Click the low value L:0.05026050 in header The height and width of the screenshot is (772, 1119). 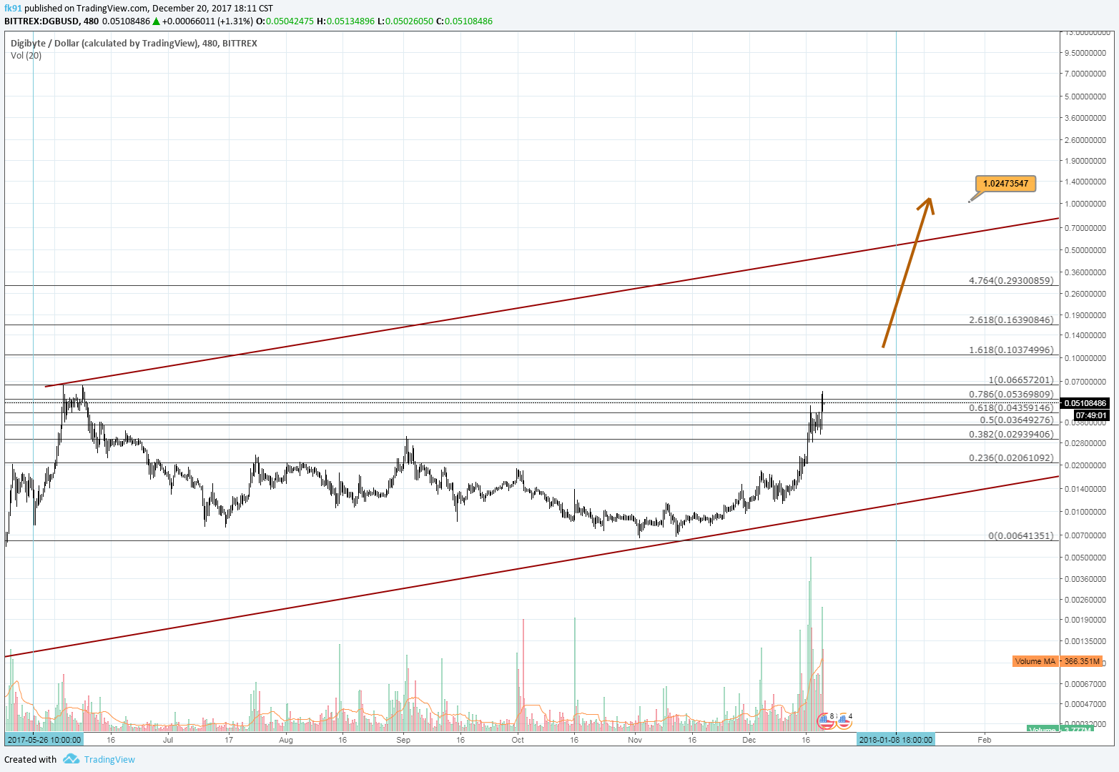(405, 21)
